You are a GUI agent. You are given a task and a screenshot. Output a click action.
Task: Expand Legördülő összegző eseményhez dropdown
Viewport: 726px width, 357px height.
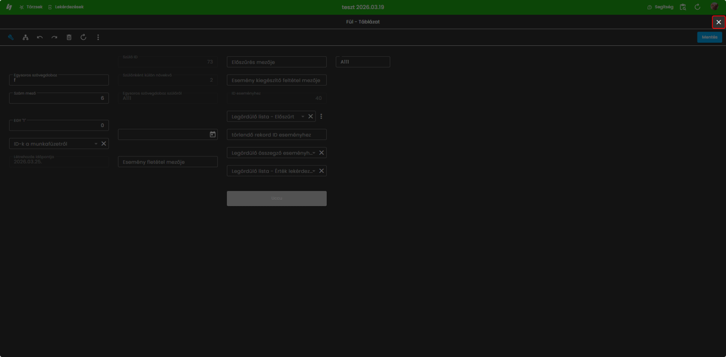314,153
